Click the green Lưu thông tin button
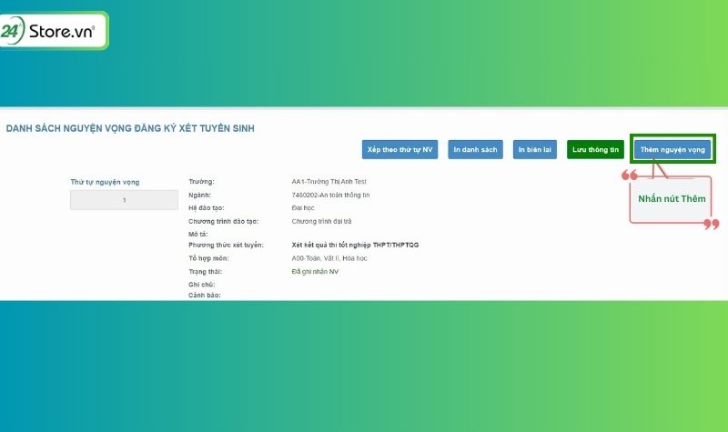 pos(595,149)
